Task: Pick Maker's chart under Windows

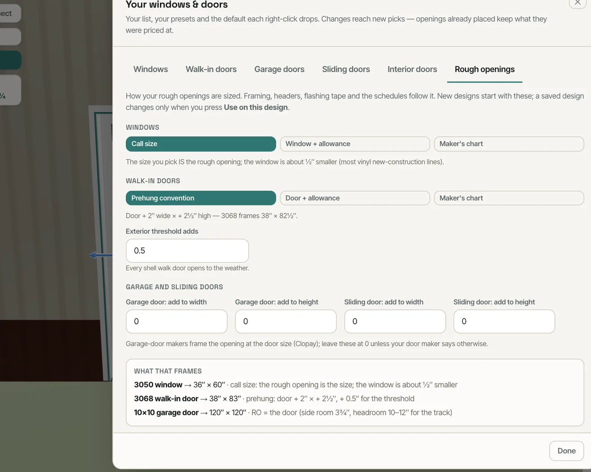Action: (x=509, y=144)
